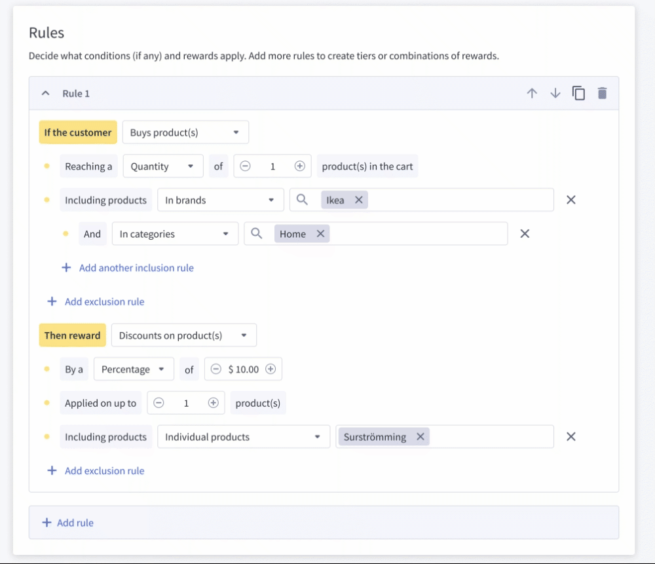The height and width of the screenshot is (564, 655).
Task: Click the search icon in the categories field
Action: point(257,234)
